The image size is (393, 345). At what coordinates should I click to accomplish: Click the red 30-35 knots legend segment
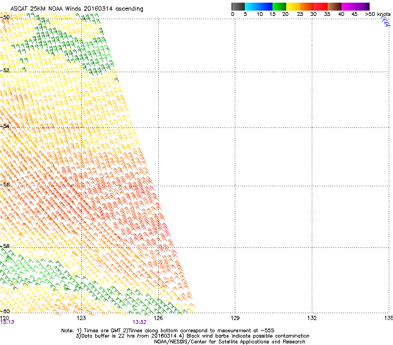pyautogui.click(x=321, y=6)
